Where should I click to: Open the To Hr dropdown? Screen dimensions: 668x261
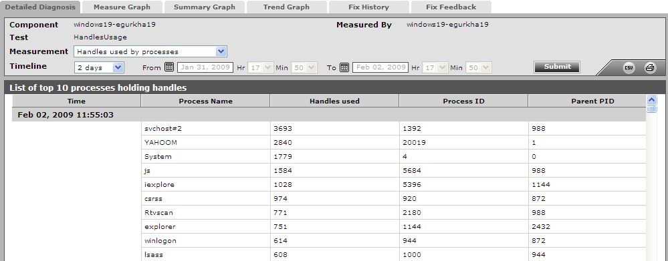(x=435, y=67)
